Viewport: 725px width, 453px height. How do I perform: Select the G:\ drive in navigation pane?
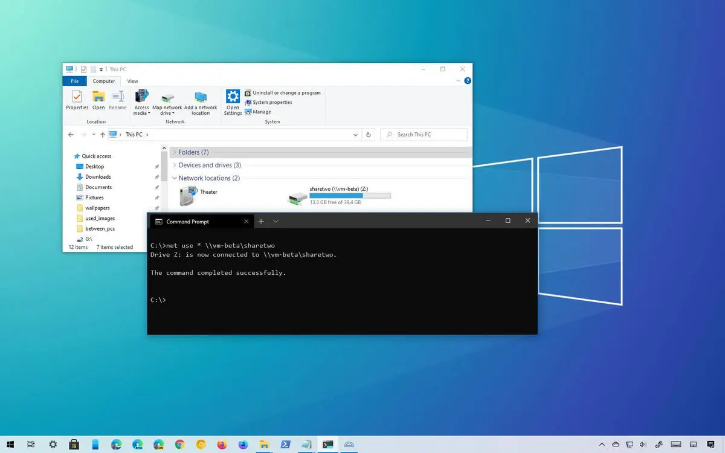click(84, 239)
